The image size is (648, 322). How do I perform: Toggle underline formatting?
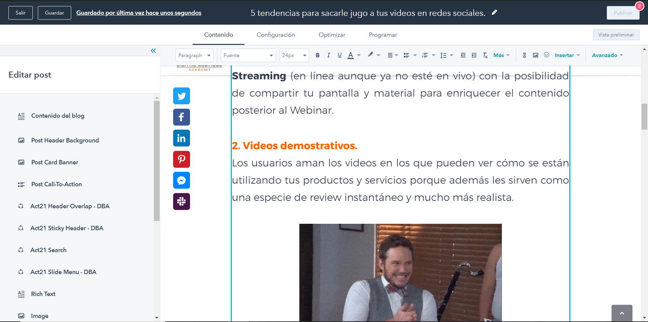340,55
